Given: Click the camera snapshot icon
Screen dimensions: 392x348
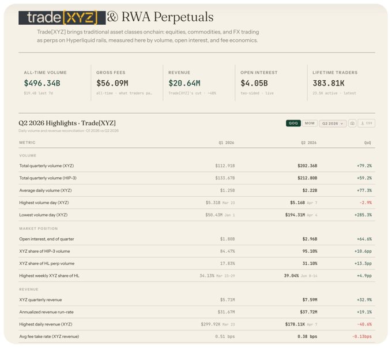Looking at the screenshot, I should pos(352,123).
